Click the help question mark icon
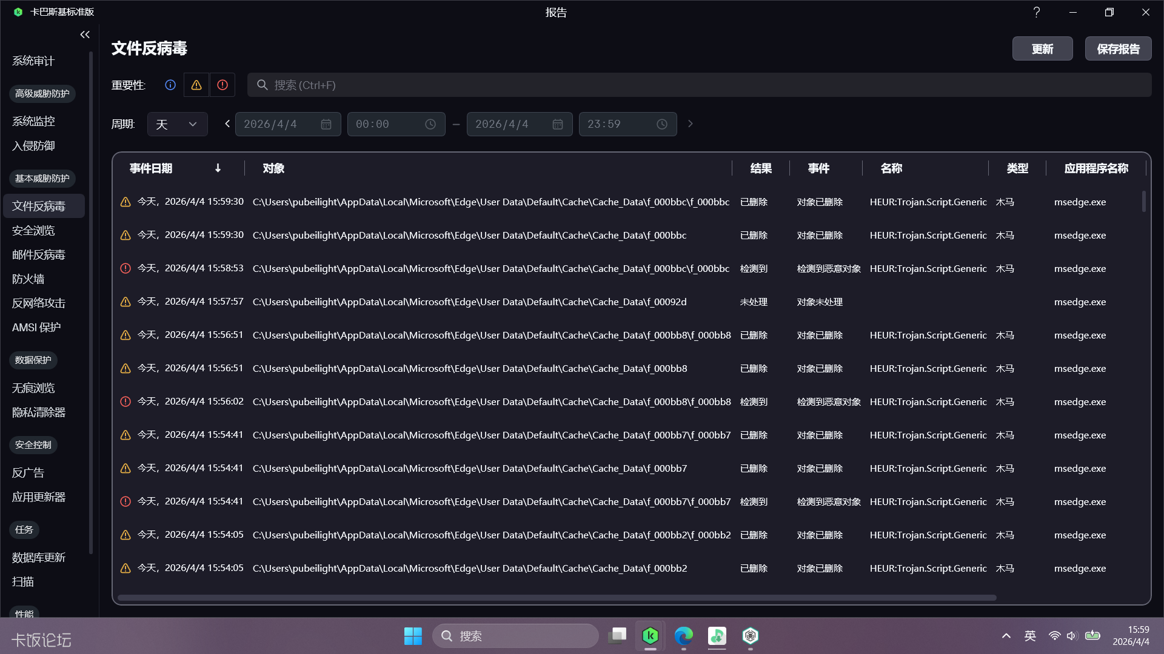The width and height of the screenshot is (1164, 654). pyautogui.click(x=1037, y=12)
